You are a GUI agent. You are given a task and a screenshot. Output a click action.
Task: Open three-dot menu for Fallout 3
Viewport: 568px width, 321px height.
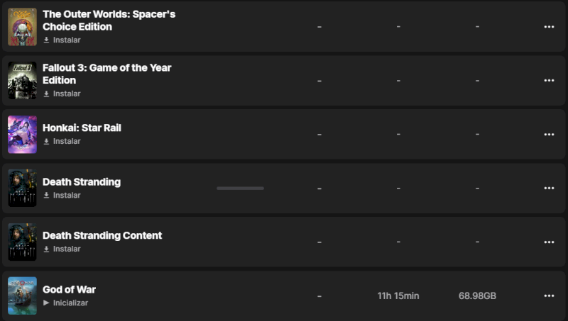point(549,80)
